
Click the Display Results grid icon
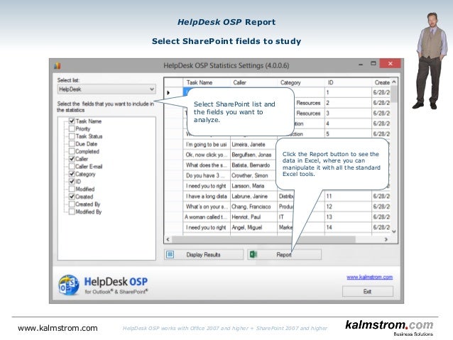(x=170, y=255)
